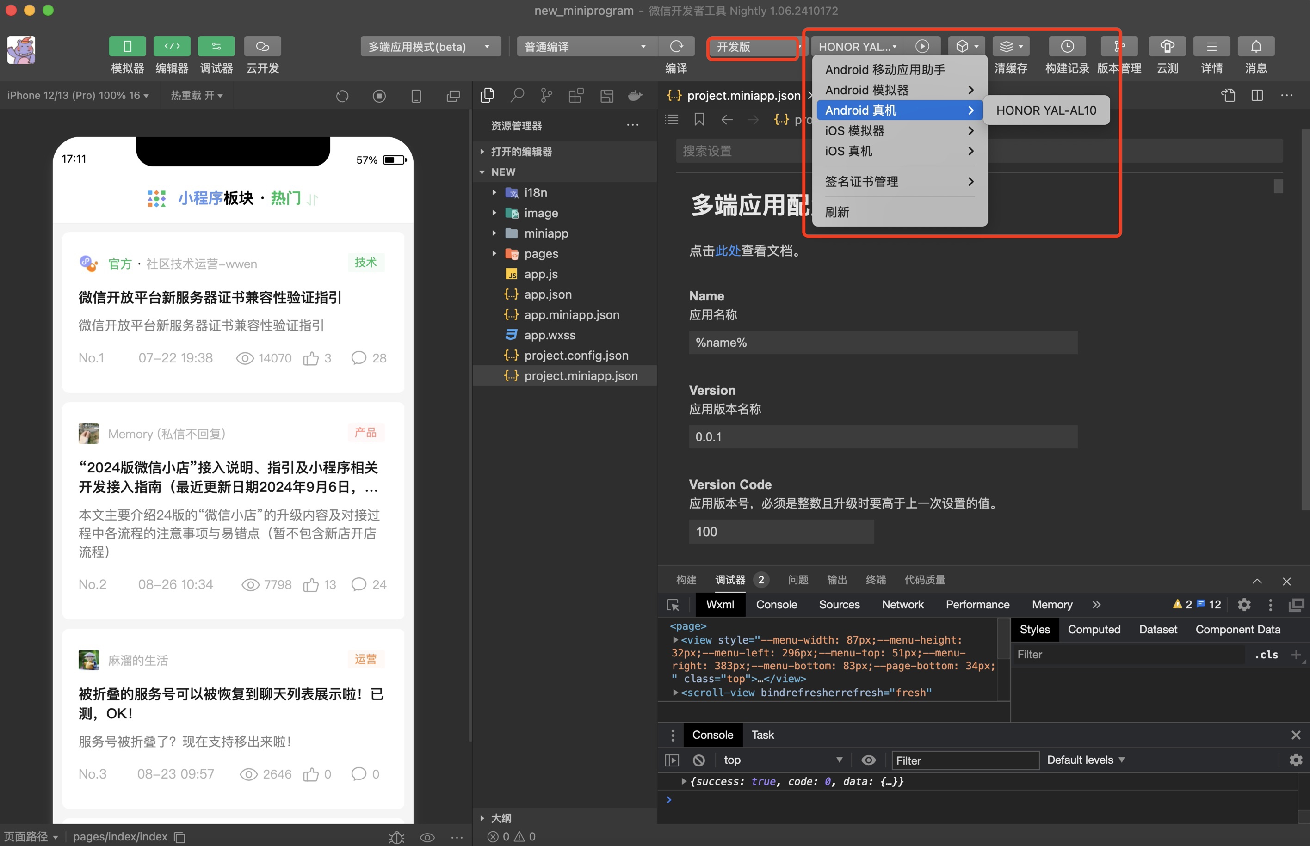
Task: Open the iOS 真机 submenu
Action: point(899,151)
